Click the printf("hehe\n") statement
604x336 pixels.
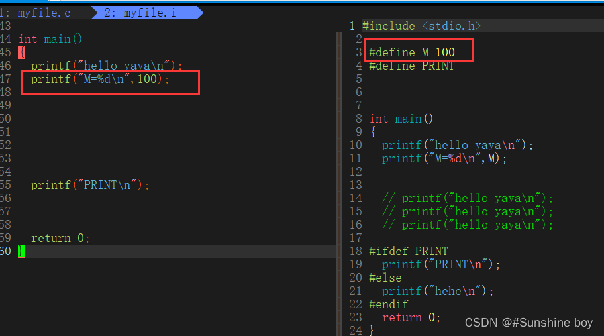tap(438, 291)
